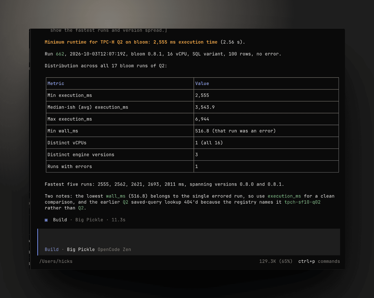Screen dimensions: 374x298
Task: Click Distinct vCPUs table cell
Action: click(120, 143)
